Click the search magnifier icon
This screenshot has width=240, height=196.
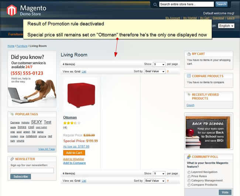[155, 4]
